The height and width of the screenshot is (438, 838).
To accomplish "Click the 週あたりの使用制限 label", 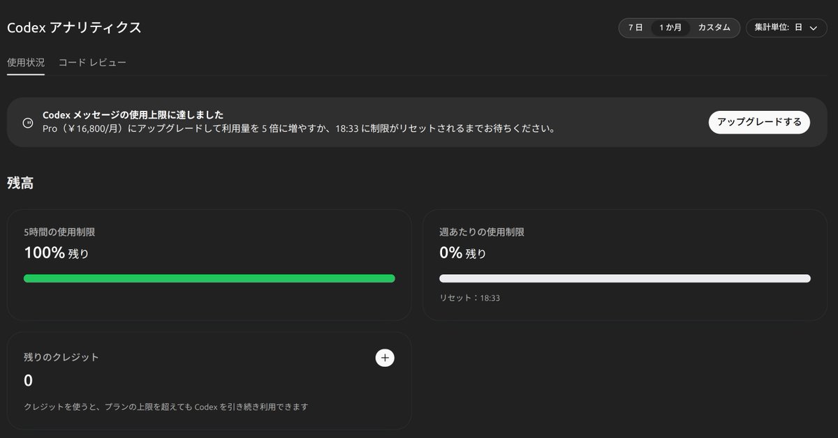I will (482, 232).
